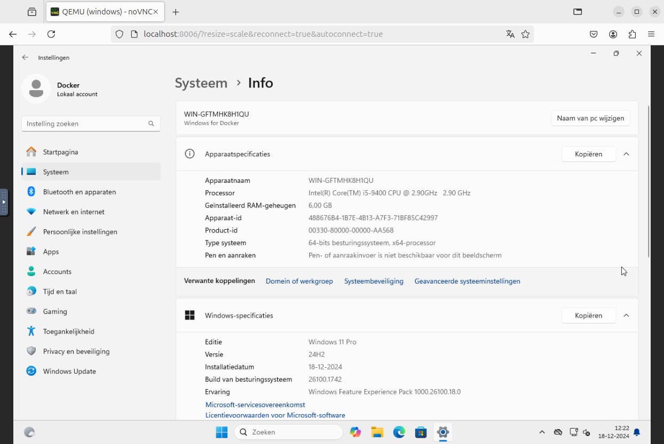This screenshot has height=444, width=664.
Task: Copy the Windows-specificaties with Kopiëren
Action: pyautogui.click(x=588, y=316)
